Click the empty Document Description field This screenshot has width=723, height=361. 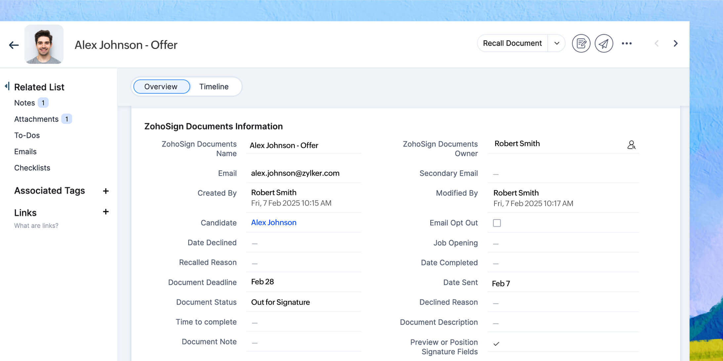point(563,322)
